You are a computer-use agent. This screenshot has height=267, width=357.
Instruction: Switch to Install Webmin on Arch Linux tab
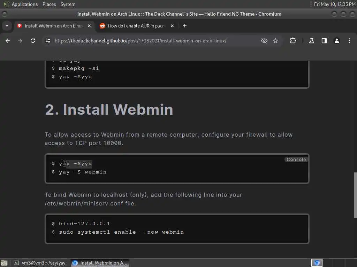(54, 26)
